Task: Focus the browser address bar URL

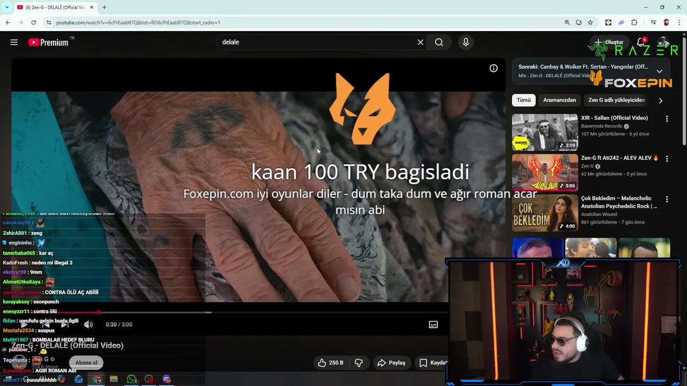Action: [x=138, y=23]
